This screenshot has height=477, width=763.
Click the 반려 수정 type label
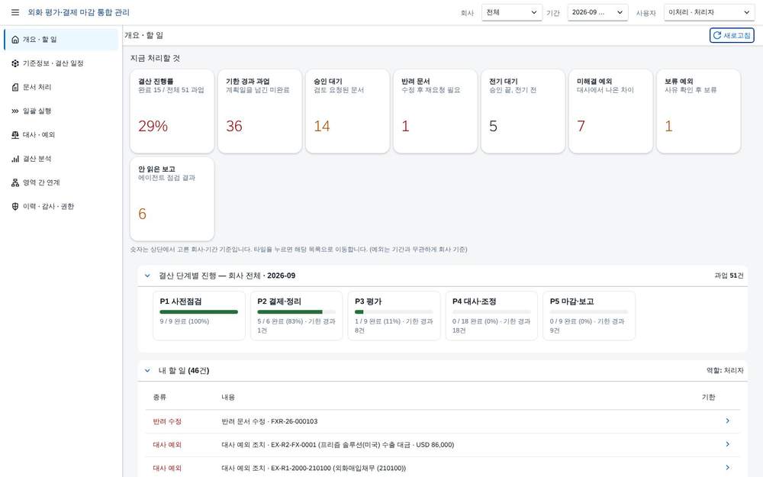(x=167, y=421)
